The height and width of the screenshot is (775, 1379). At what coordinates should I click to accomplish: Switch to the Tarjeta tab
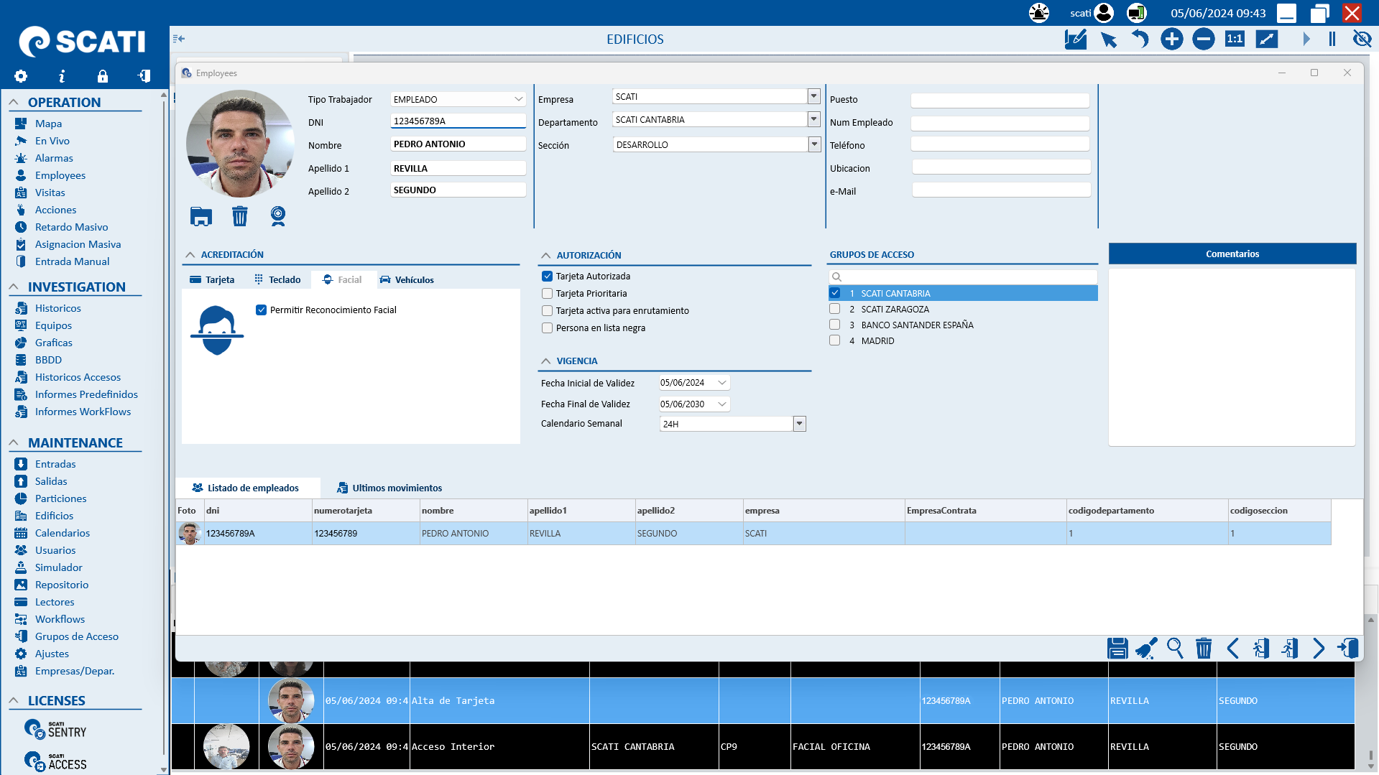212,280
